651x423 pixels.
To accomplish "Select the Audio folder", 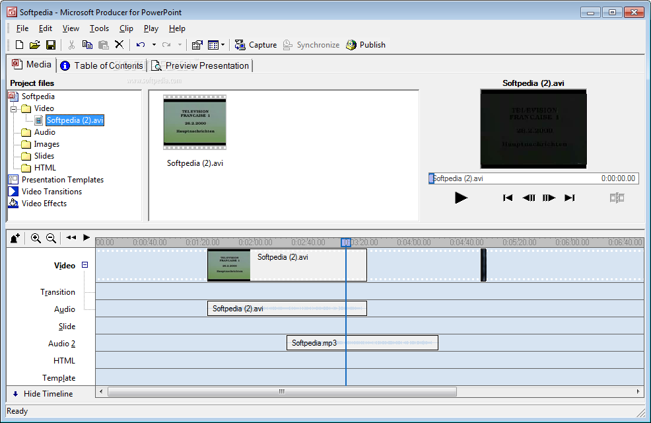I will 44,132.
